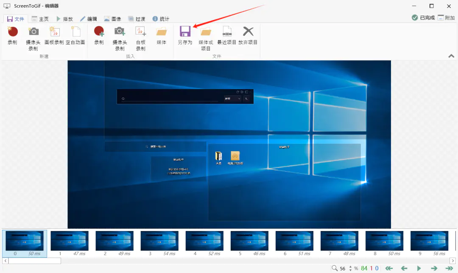The height and width of the screenshot is (273, 458).
Task: Go to the previous frame
Action: [x=404, y=268]
